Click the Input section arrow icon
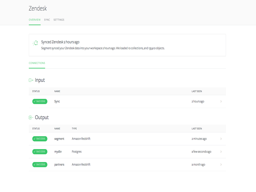256x192 pixels. pos(31,80)
